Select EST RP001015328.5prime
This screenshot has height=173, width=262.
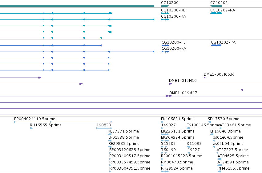[181, 156]
